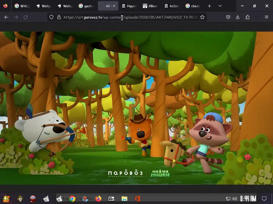Open the red googly-eyed character taskbar app
This screenshot has height=204, width=273.
point(33,199)
